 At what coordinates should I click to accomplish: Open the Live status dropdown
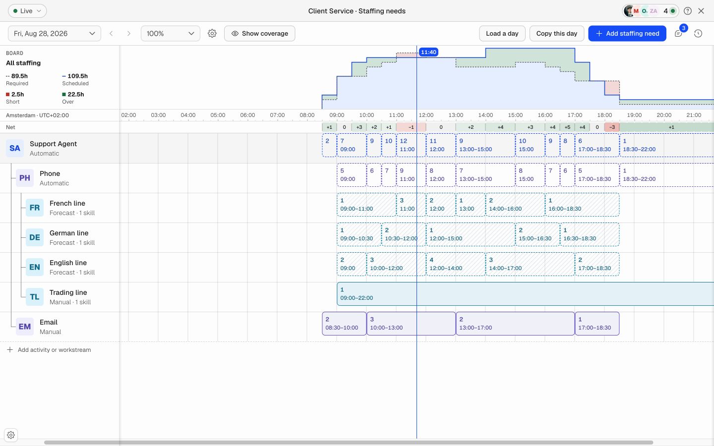pos(27,11)
